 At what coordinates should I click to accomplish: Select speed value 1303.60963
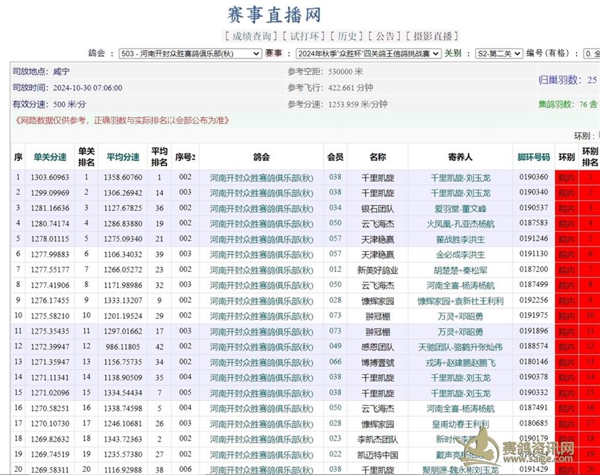coord(50,177)
